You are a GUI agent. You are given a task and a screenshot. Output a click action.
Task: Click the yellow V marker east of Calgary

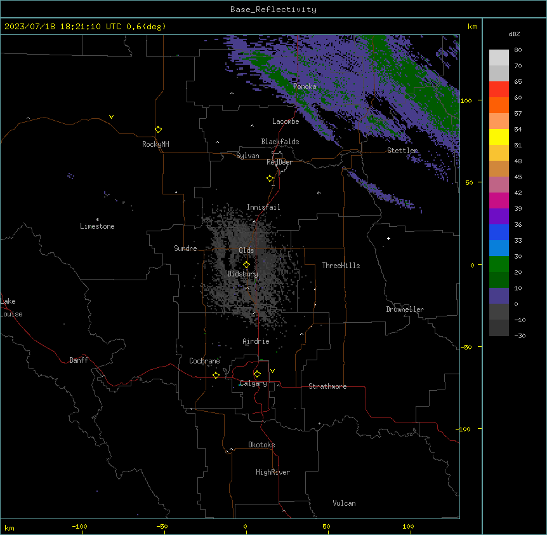tap(272, 371)
